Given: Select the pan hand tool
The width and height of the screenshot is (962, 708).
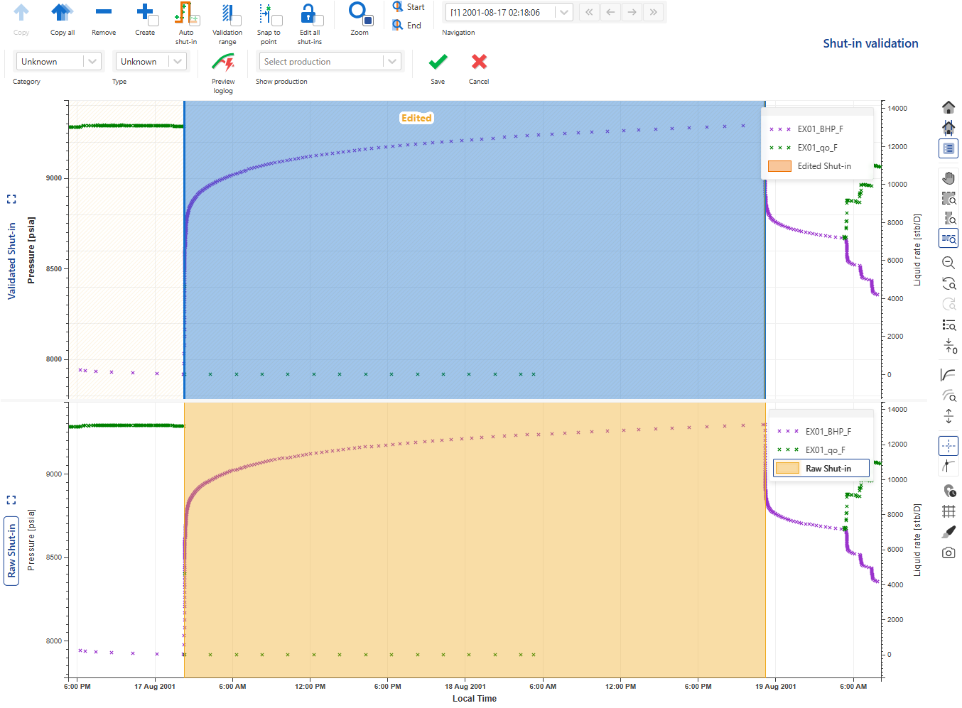Looking at the screenshot, I should pyautogui.click(x=949, y=178).
